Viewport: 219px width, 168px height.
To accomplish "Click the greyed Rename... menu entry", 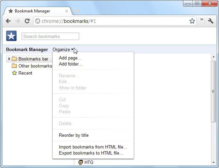I will click(x=69, y=76).
